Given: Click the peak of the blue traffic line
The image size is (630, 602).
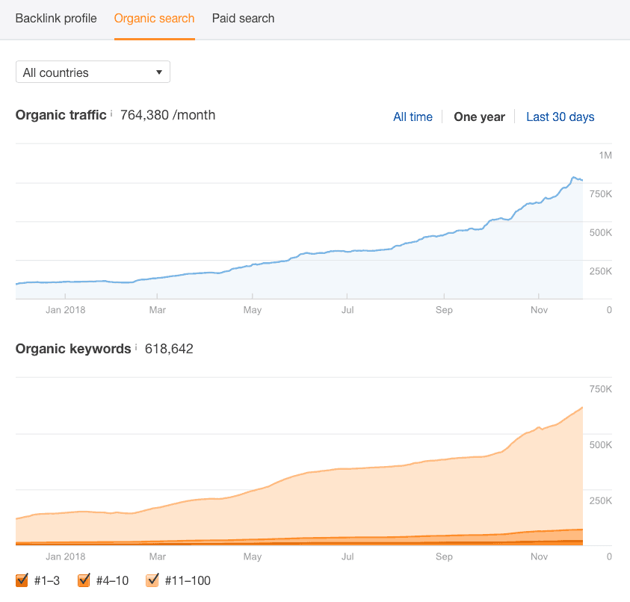Looking at the screenshot, I should (574, 178).
